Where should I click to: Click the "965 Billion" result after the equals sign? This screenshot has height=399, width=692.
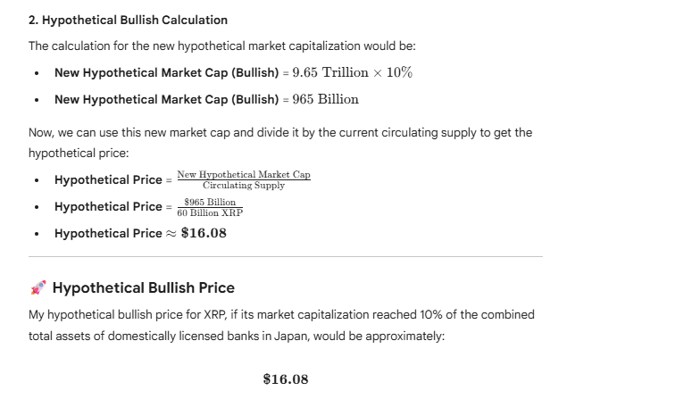(325, 99)
